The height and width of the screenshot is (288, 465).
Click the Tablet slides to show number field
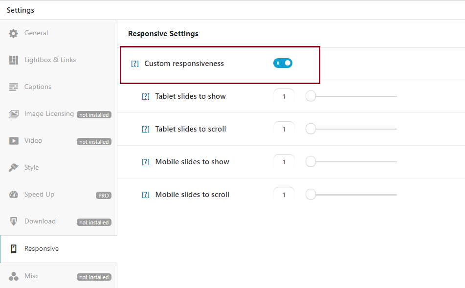tap(284, 96)
